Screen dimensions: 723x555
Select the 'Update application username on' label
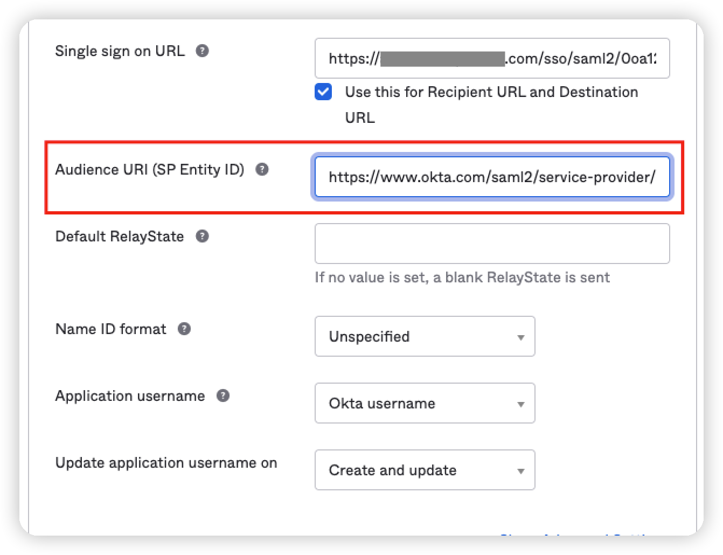click(x=166, y=463)
